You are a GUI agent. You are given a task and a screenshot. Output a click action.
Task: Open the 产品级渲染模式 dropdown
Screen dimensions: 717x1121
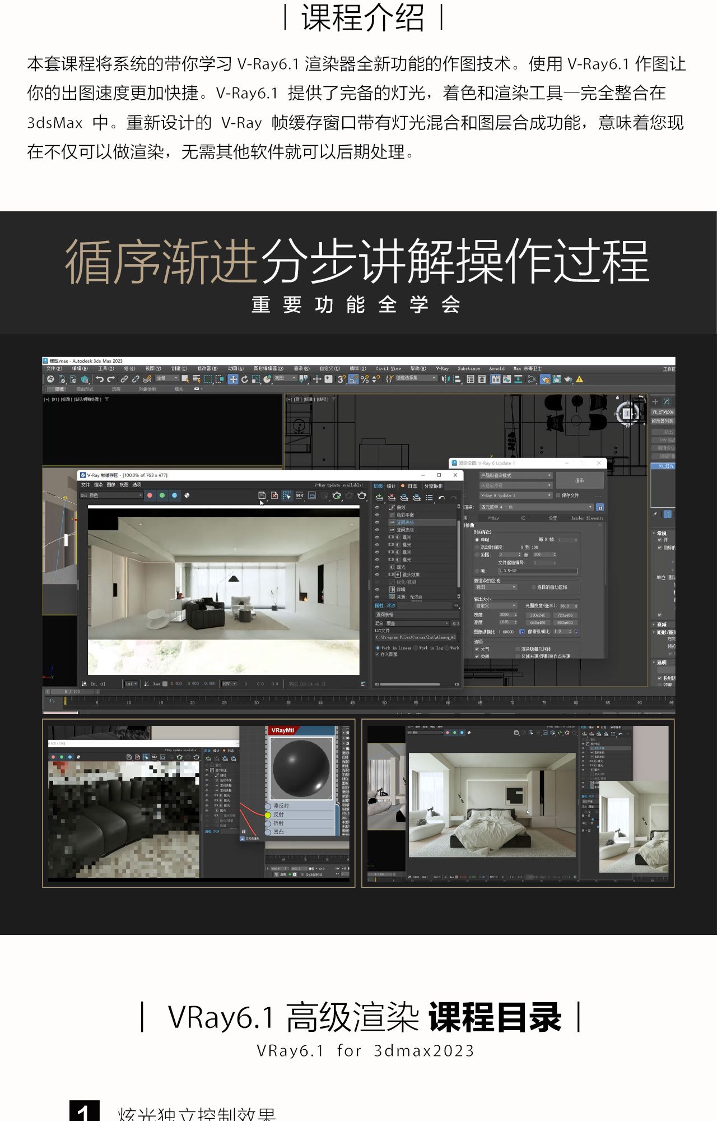point(516,475)
